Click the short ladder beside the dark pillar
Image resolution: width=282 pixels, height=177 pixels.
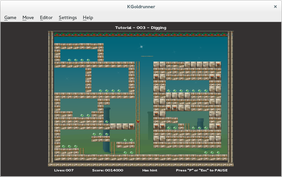pos(113,148)
